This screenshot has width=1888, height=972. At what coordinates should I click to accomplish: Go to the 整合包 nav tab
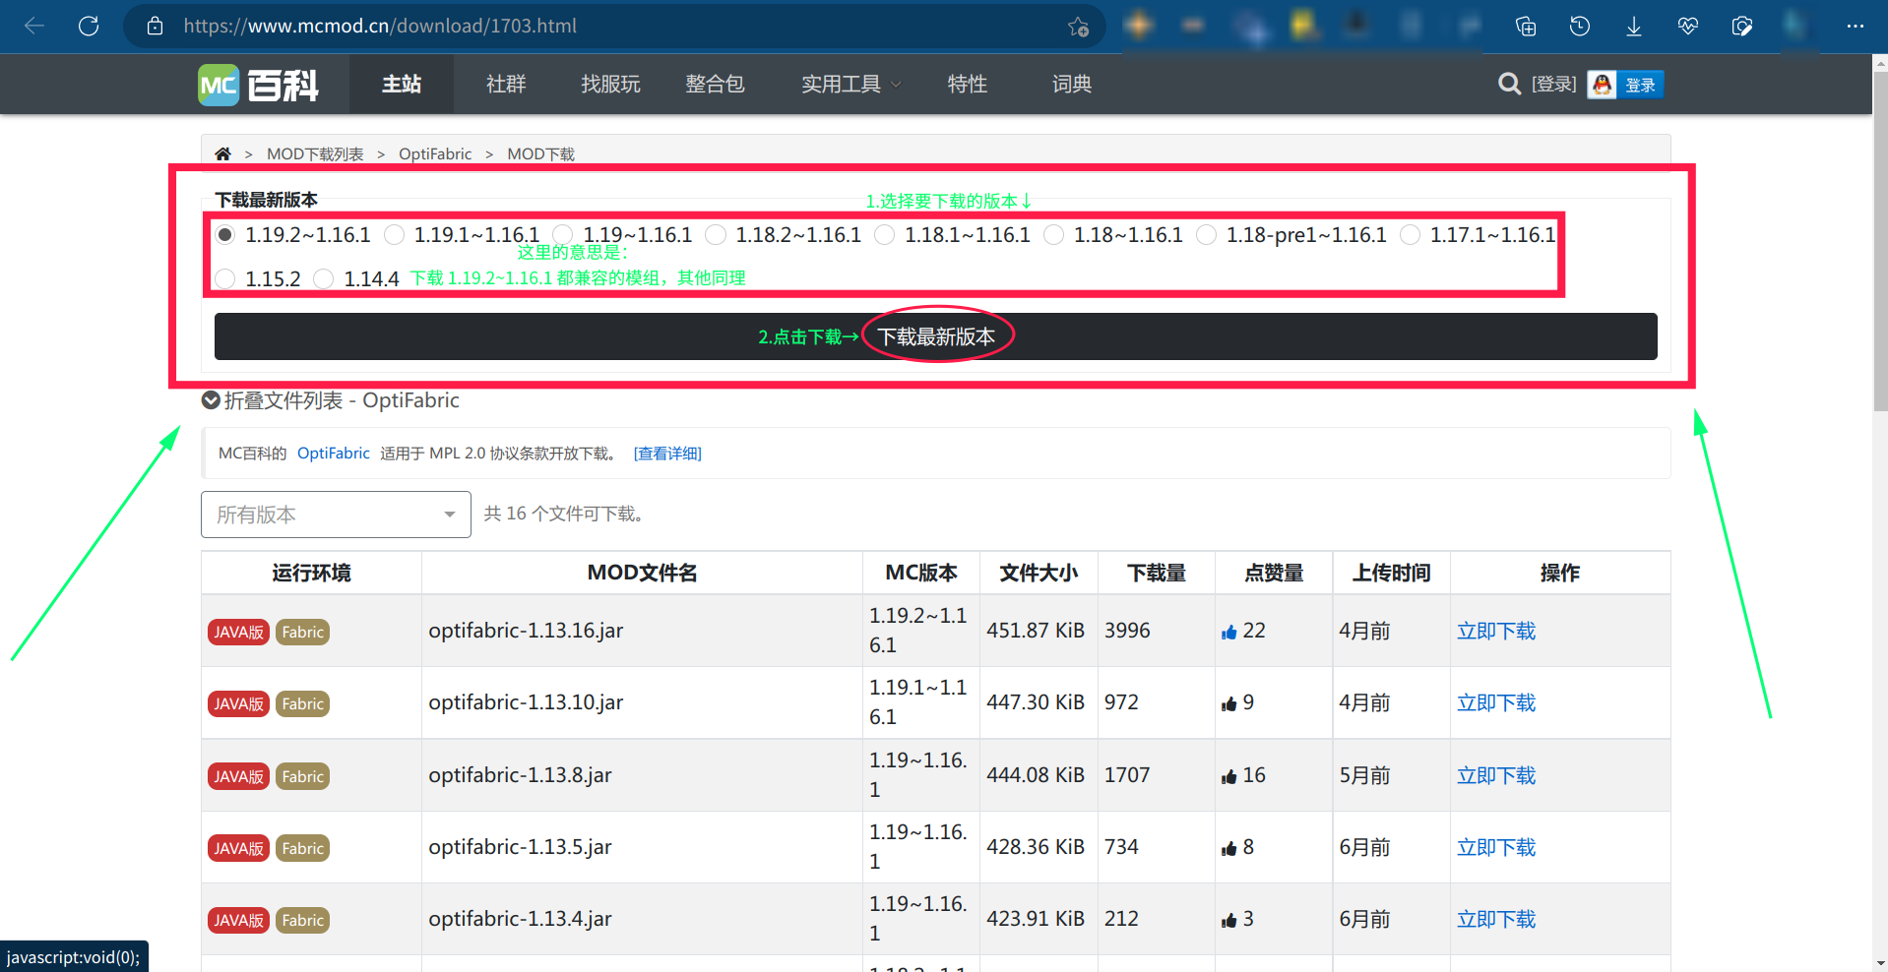pyautogui.click(x=715, y=85)
